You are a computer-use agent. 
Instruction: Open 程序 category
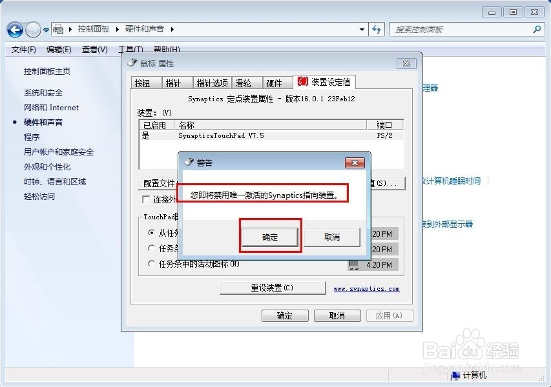pyautogui.click(x=32, y=137)
